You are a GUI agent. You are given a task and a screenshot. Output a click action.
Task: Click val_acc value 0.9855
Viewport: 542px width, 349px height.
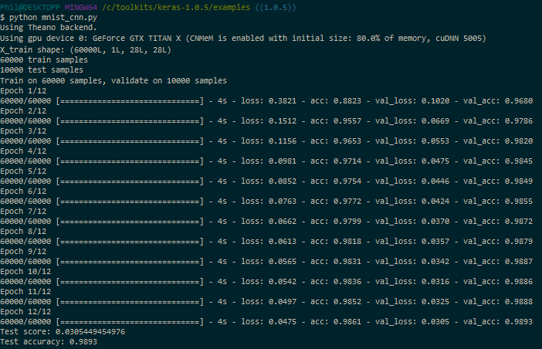(x=519, y=201)
